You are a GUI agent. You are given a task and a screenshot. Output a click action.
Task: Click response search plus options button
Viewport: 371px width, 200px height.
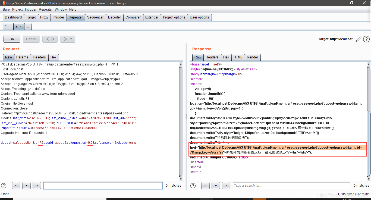click(216, 186)
